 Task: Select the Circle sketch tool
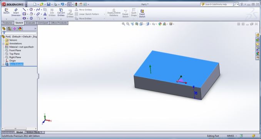pyautogui.click(x=31, y=10)
